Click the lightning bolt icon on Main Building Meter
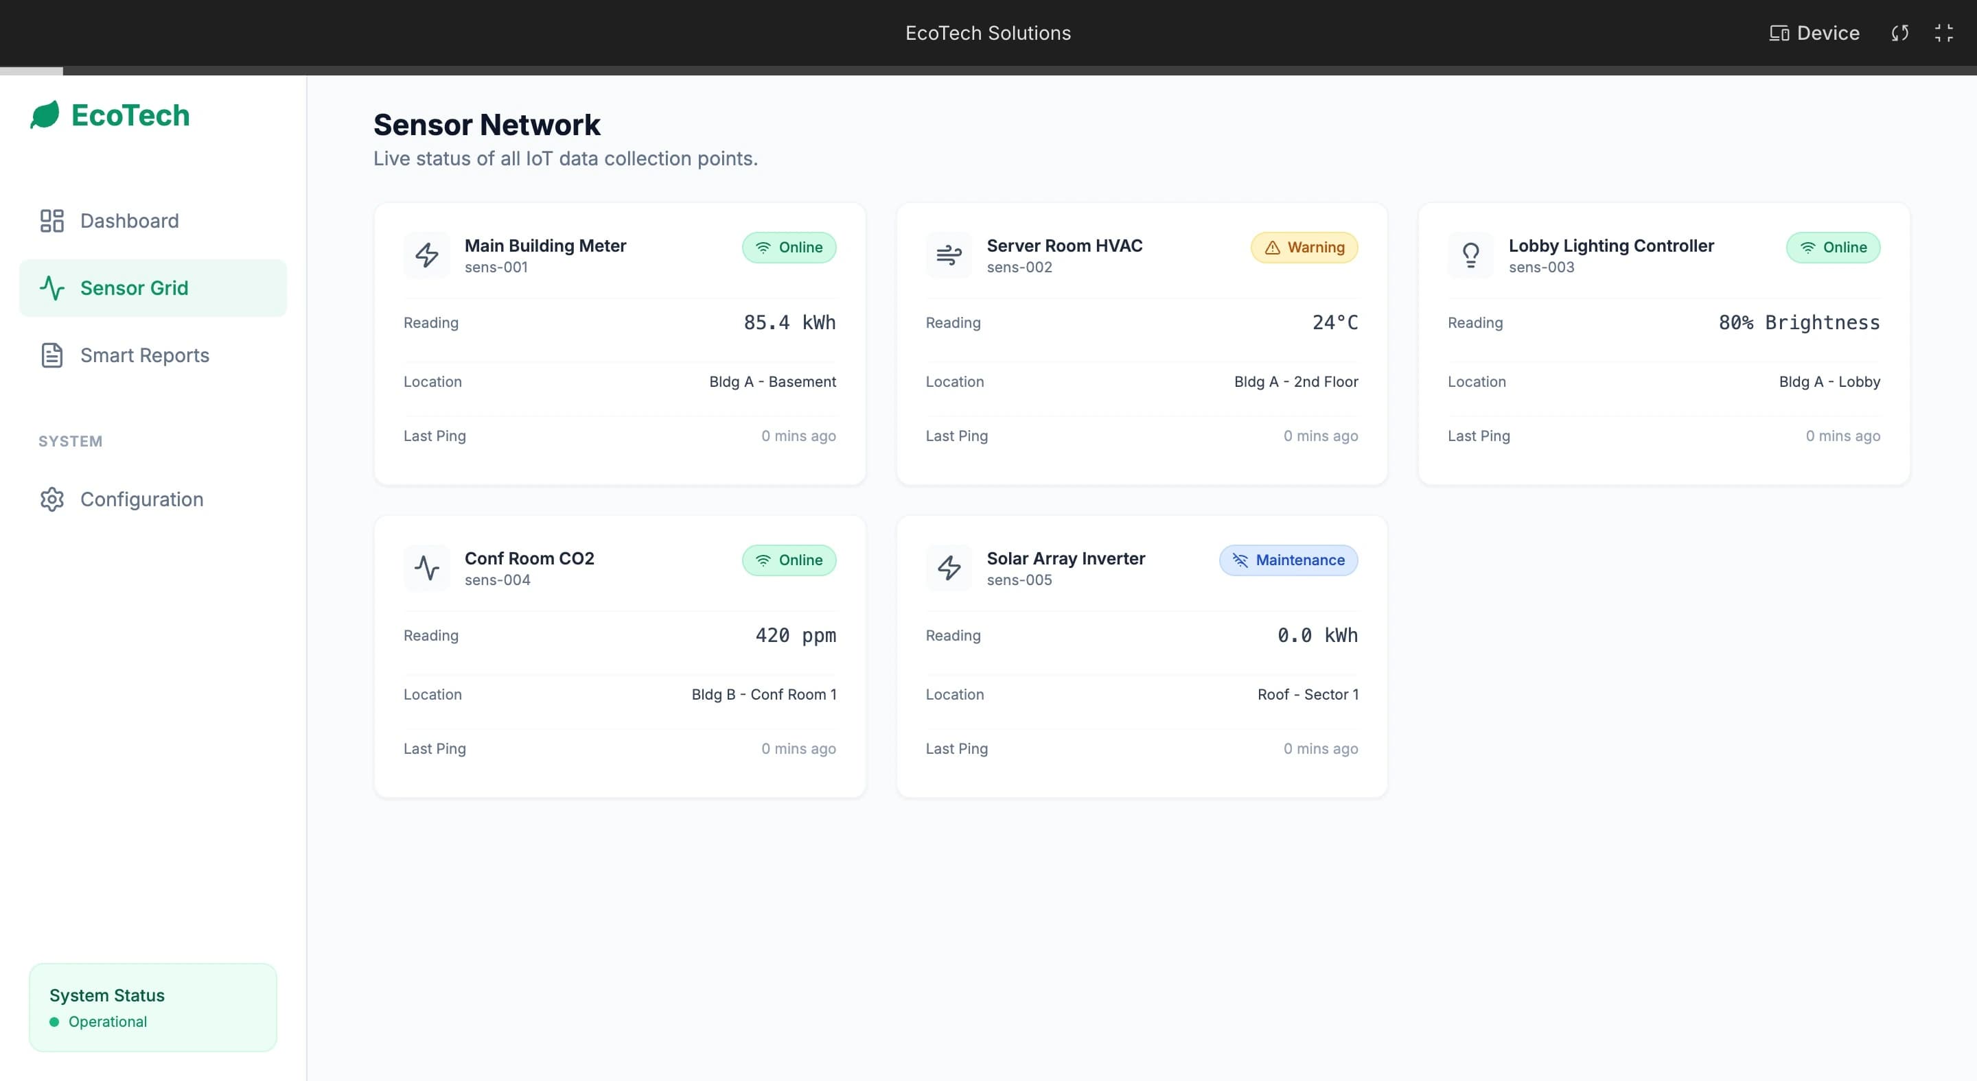The height and width of the screenshot is (1081, 1977). click(x=427, y=255)
